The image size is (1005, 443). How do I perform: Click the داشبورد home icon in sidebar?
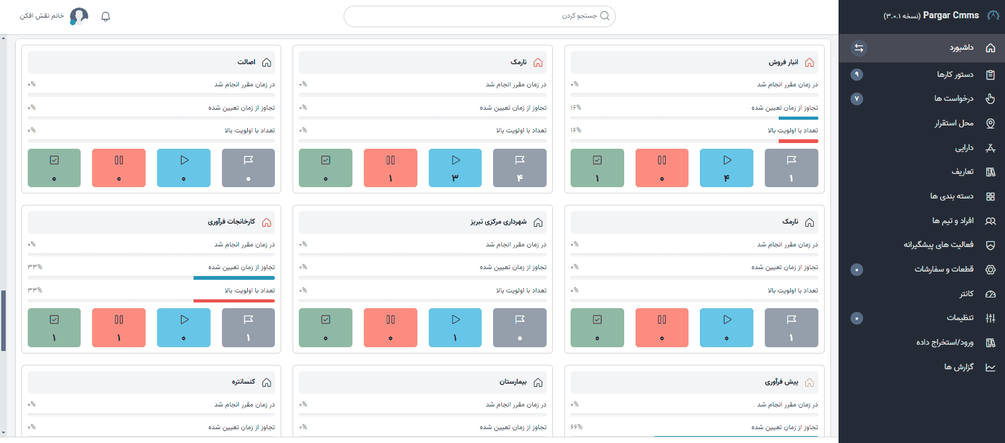[990, 48]
